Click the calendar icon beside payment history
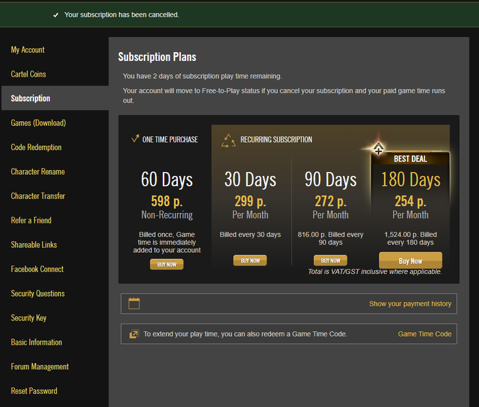This screenshot has height=407, width=479. tap(134, 304)
